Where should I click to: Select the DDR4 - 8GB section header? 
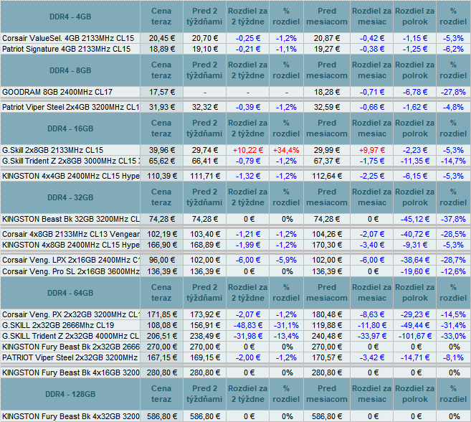point(70,70)
